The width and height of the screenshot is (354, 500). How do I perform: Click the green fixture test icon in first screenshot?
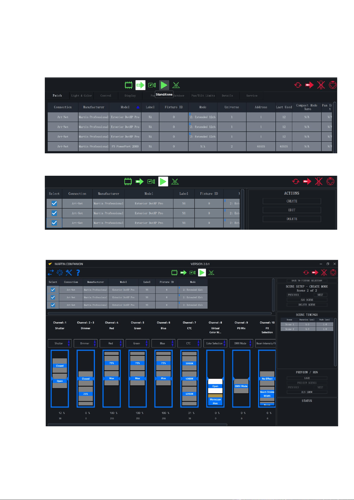[x=152, y=85]
